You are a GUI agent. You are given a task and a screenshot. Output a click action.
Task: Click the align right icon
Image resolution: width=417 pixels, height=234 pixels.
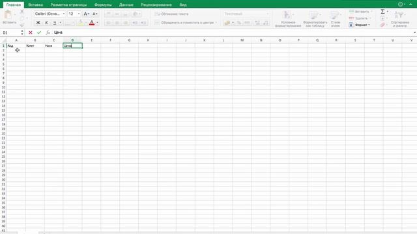pyautogui.click(x=126, y=23)
